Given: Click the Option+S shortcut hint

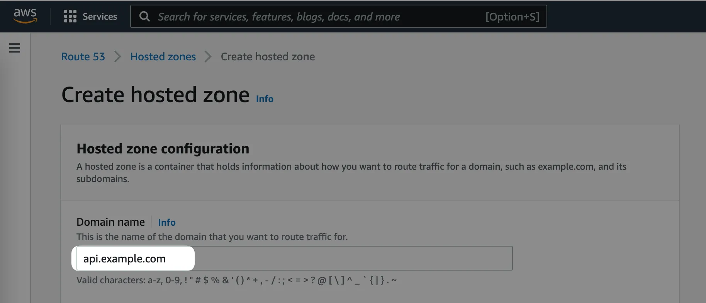Looking at the screenshot, I should coord(512,17).
